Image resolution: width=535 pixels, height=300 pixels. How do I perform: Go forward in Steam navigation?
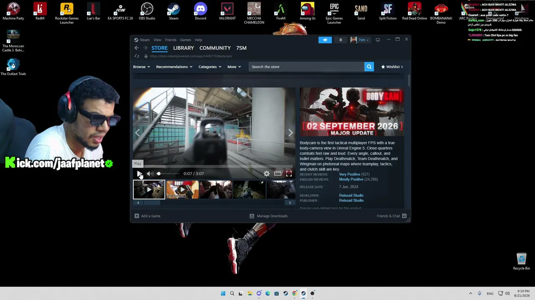point(145,48)
